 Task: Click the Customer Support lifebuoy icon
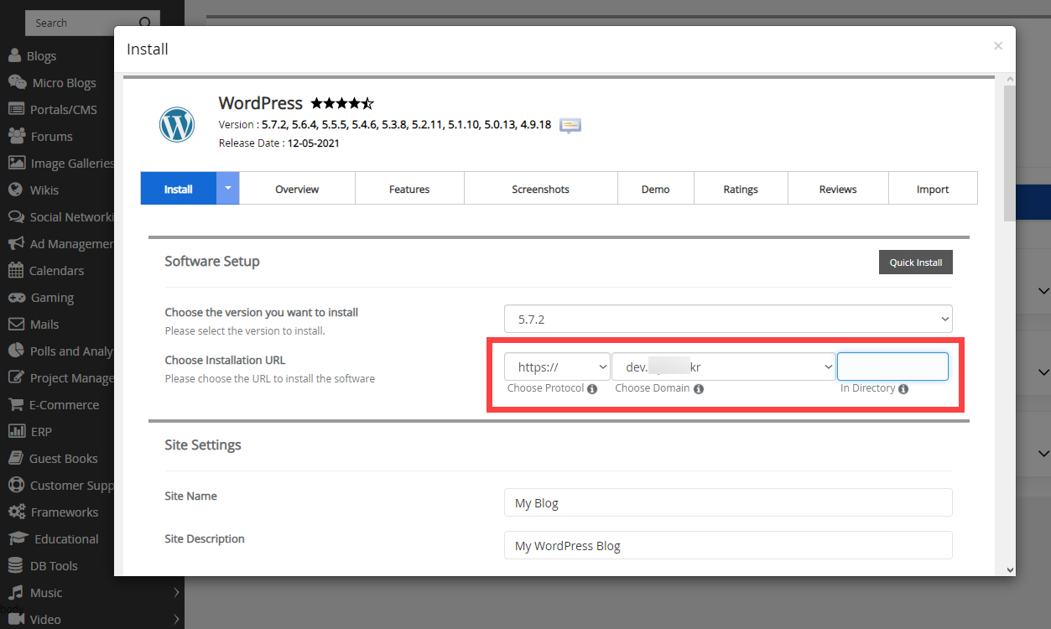coord(16,485)
